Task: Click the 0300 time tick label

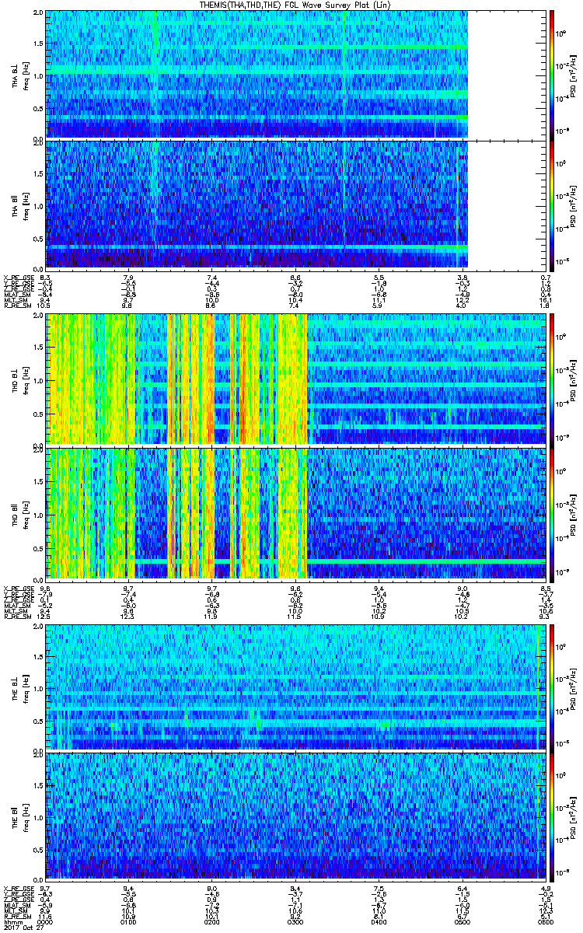Action: pyautogui.click(x=295, y=922)
